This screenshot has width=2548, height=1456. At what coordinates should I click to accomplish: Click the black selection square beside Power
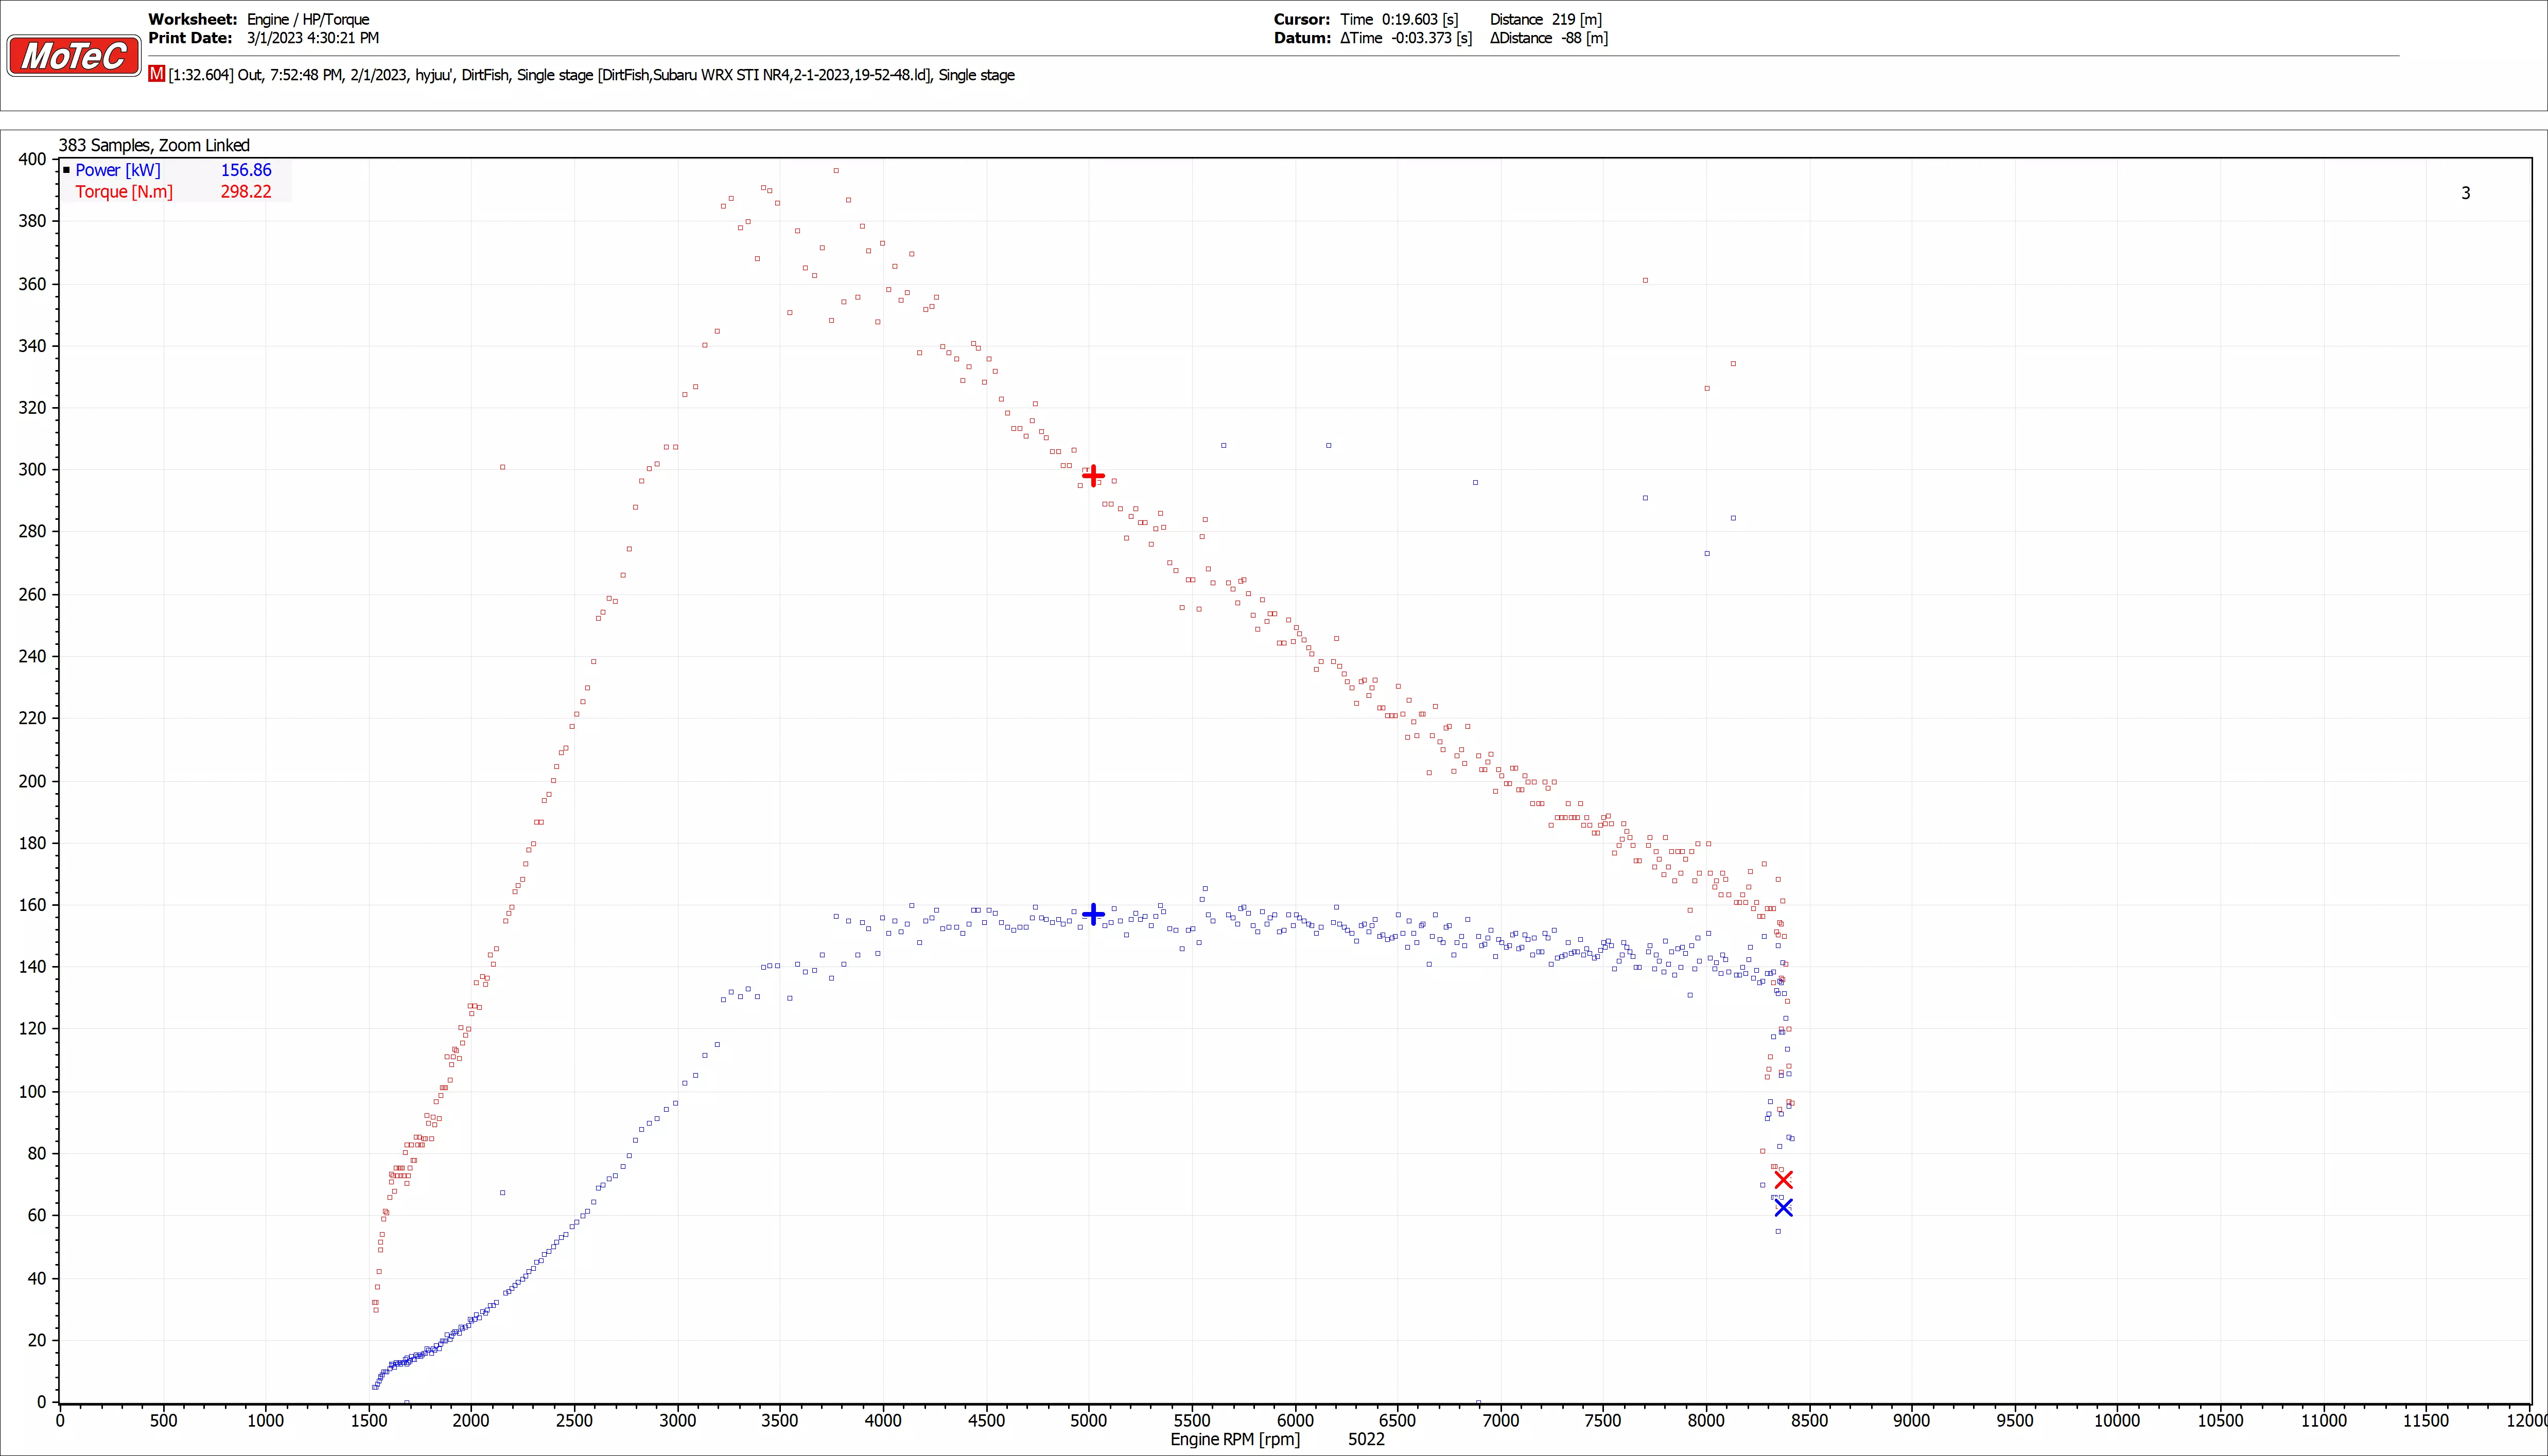[67, 170]
